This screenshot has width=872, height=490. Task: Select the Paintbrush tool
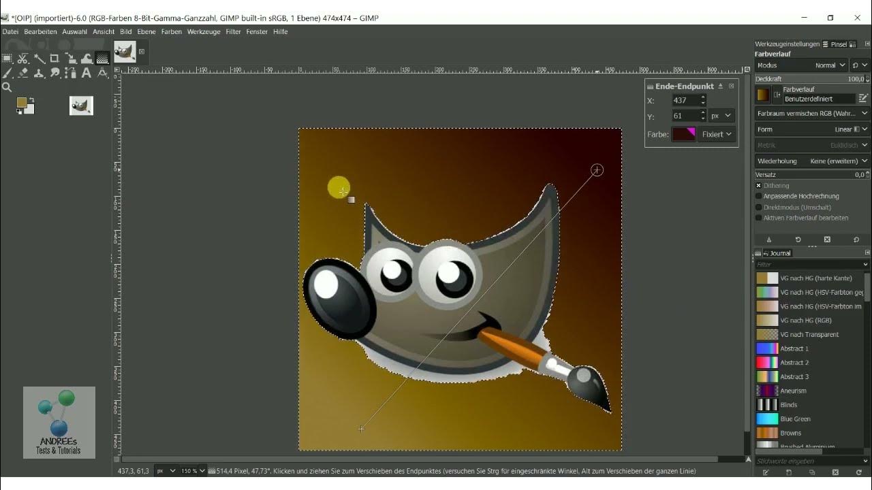coord(7,73)
